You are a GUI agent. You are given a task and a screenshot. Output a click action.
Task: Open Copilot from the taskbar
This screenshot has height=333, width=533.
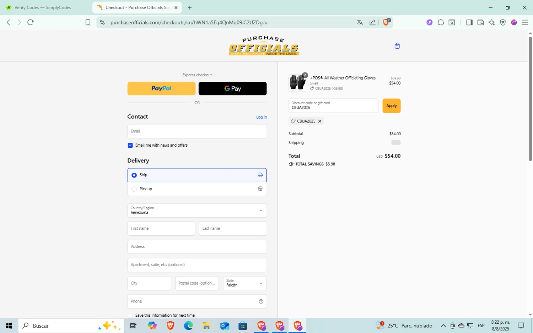coord(152,326)
